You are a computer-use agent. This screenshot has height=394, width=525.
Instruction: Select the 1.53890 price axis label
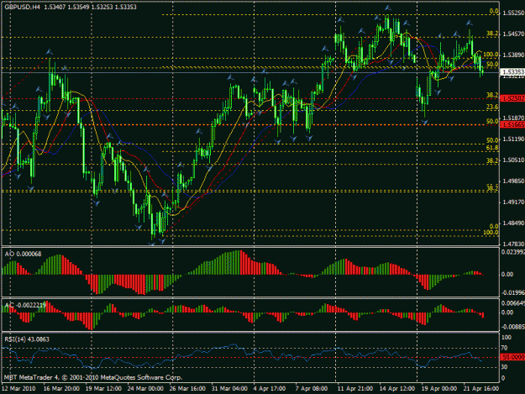513,55
